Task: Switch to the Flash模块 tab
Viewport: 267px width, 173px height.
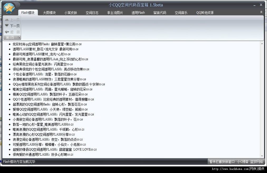Action: click(x=28, y=13)
